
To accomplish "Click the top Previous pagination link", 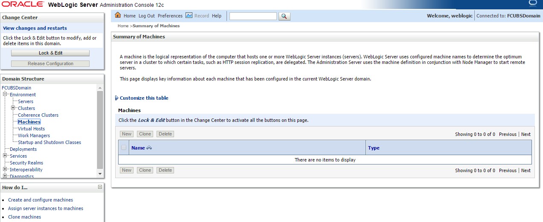I will (508, 134).
